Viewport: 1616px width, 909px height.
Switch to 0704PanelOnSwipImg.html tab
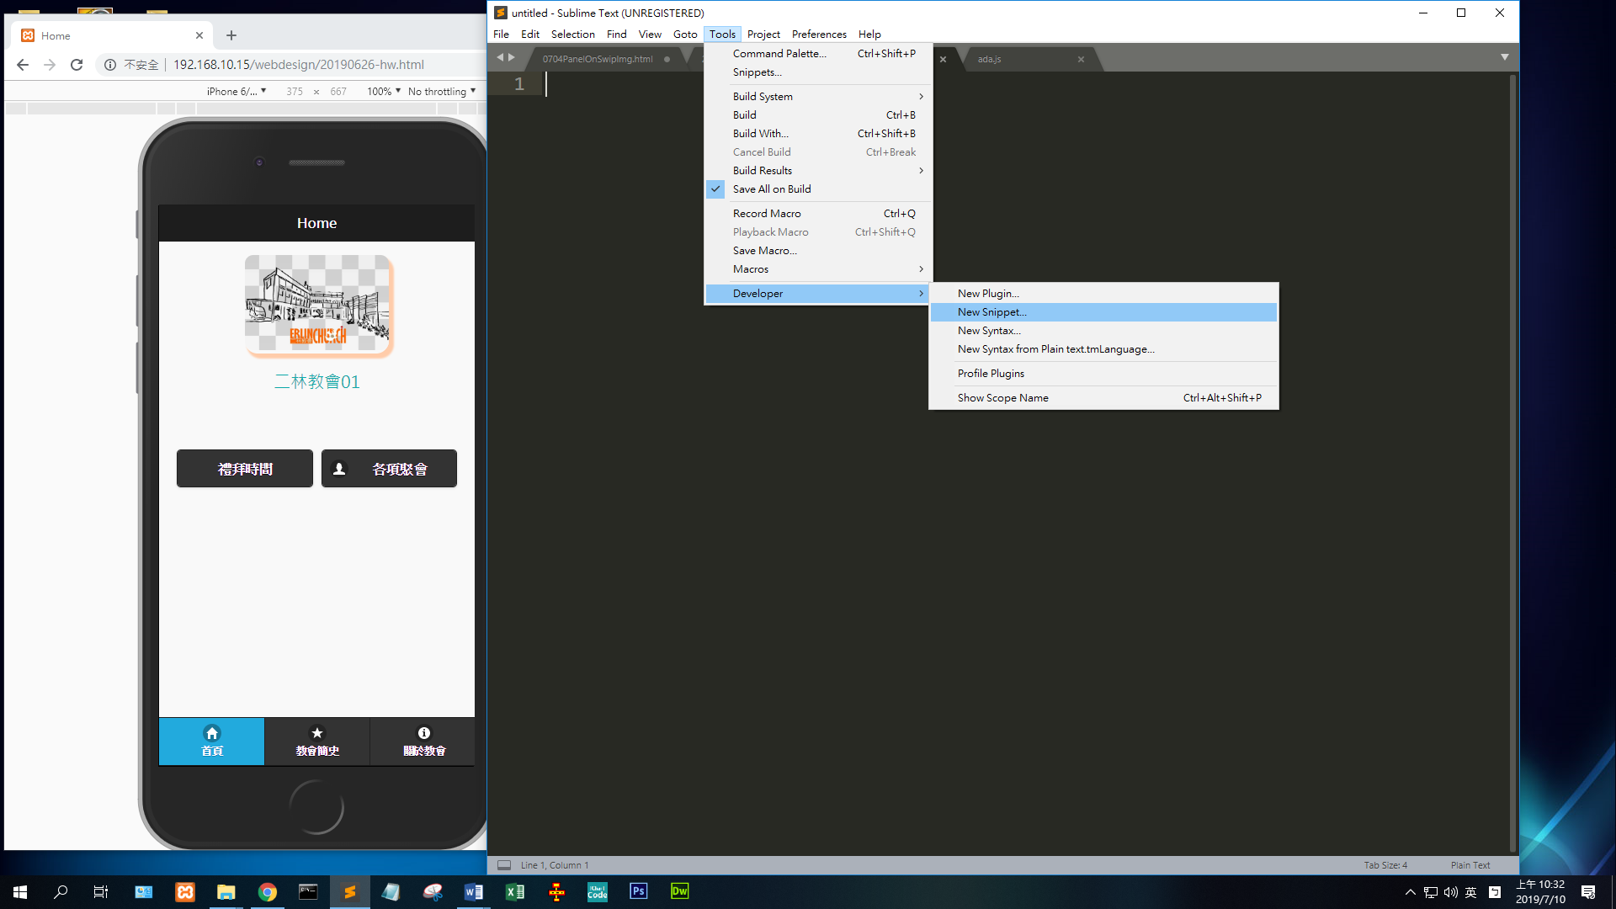coord(597,59)
